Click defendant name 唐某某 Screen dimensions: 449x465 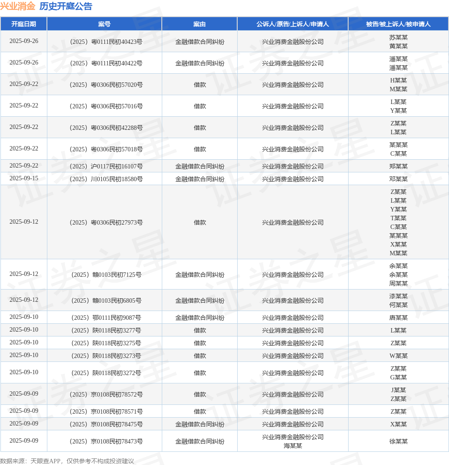tap(398, 318)
